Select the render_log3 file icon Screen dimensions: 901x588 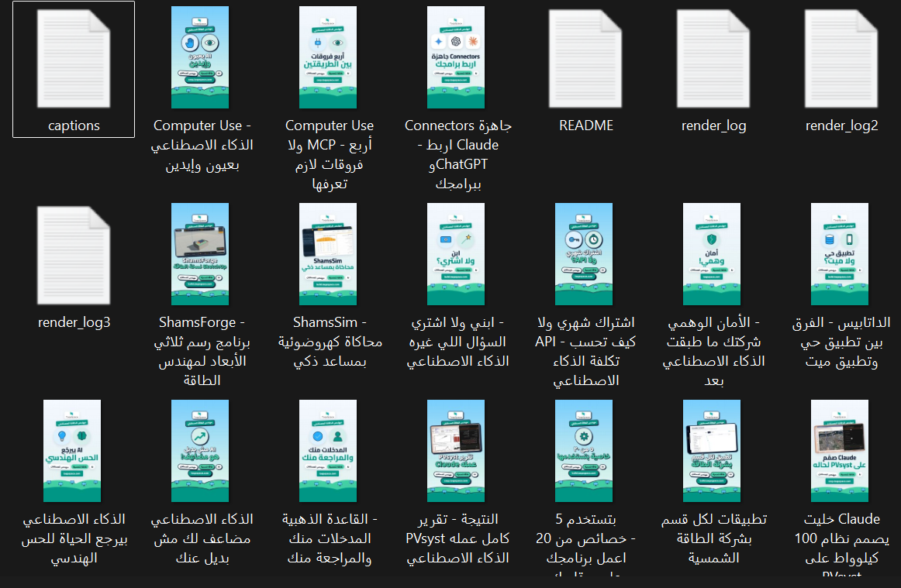pyautogui.click(x=74, y=256)
